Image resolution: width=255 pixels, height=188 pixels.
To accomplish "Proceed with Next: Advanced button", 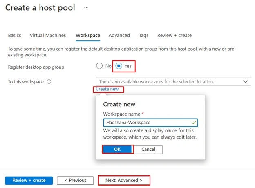I will point(124,180).
